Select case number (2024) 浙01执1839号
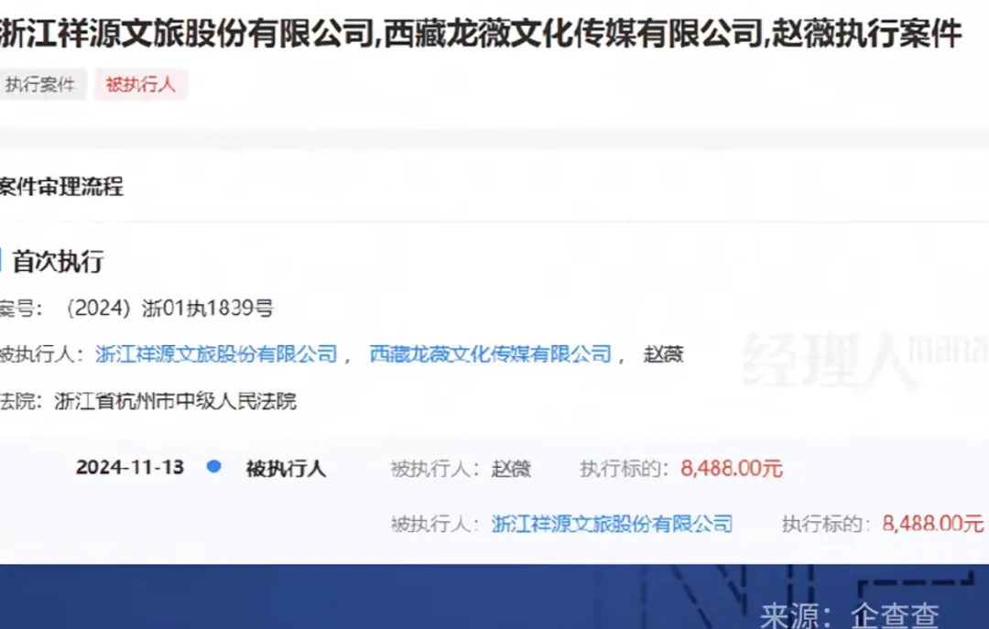Image resolution: width=989 pixels, height=629 pixels. (x=169, y=309)
